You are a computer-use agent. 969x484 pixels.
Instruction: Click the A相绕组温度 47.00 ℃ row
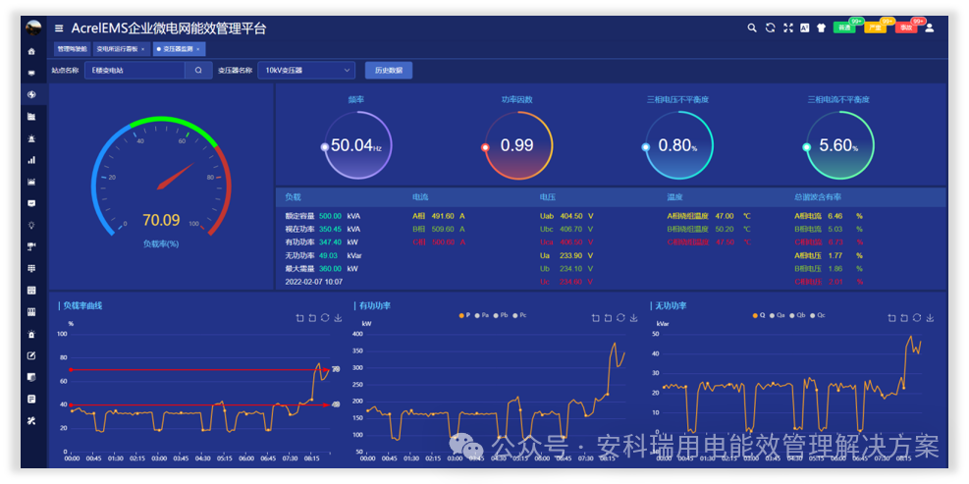709,216
